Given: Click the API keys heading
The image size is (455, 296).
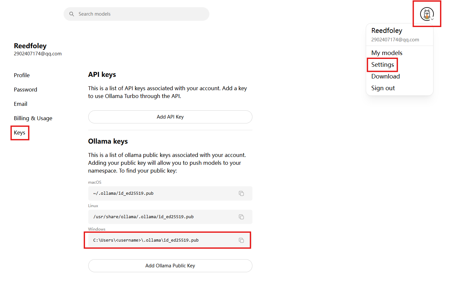Looking at the screenshot, I should [x=102, y=75].
